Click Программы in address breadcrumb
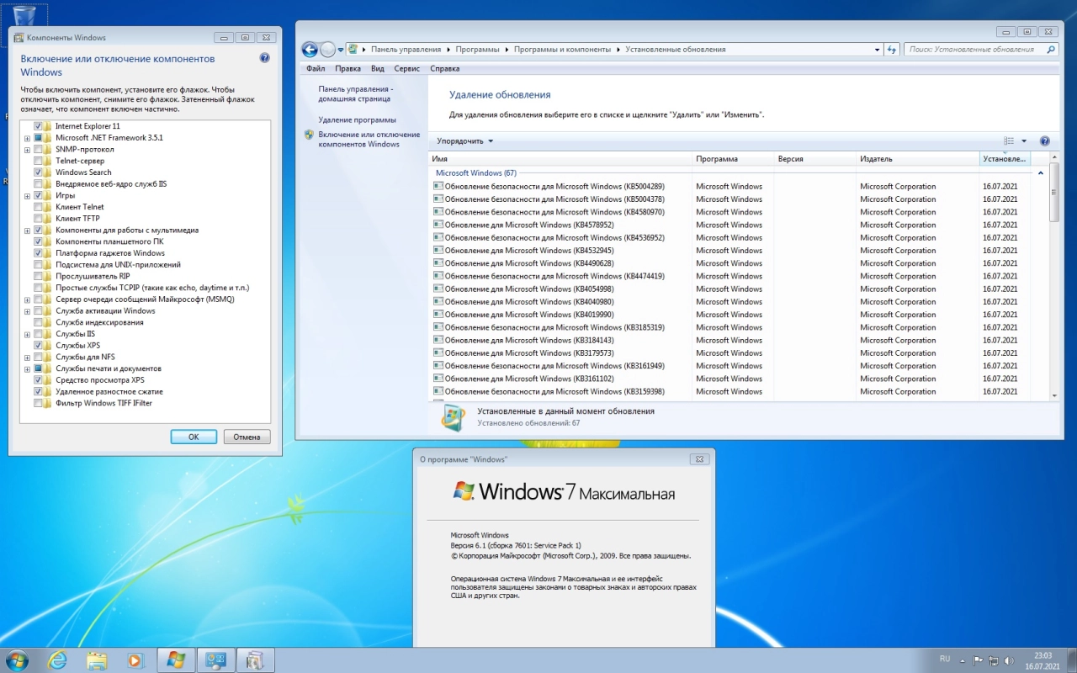This screenshot has width=1077, height=673. point(479,50)
